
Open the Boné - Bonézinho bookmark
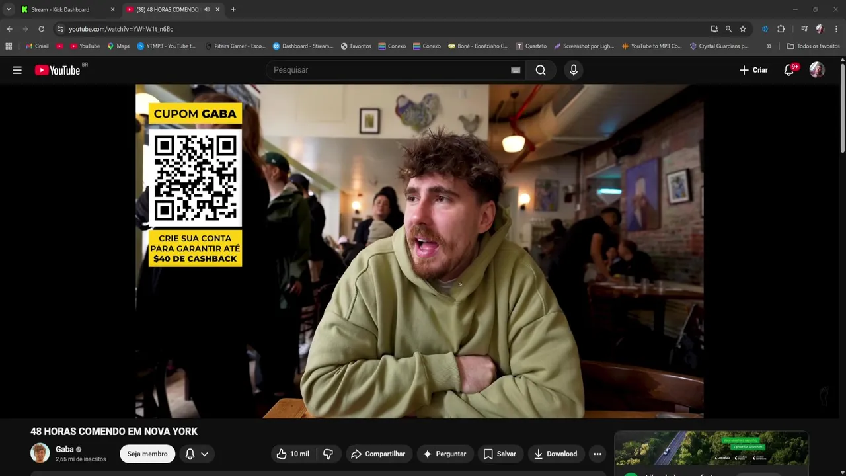pos(478,46)
